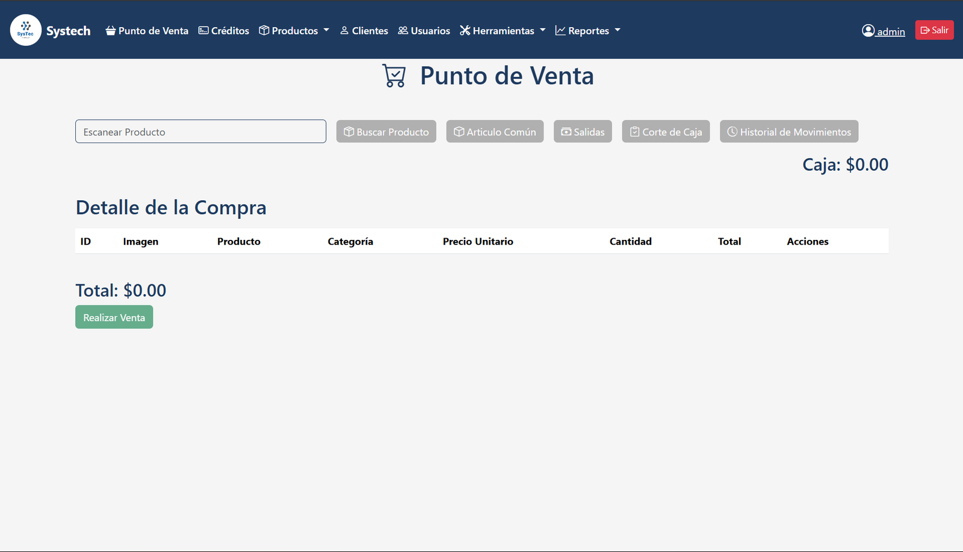Select the Buscar Producto magnifier/box icon

pos(349,131)
